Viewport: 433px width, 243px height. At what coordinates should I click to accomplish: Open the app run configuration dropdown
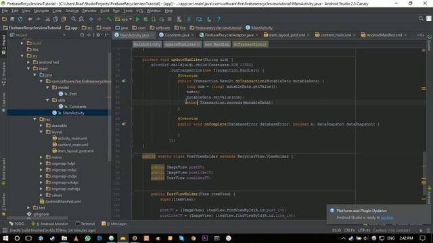[123, 20]
